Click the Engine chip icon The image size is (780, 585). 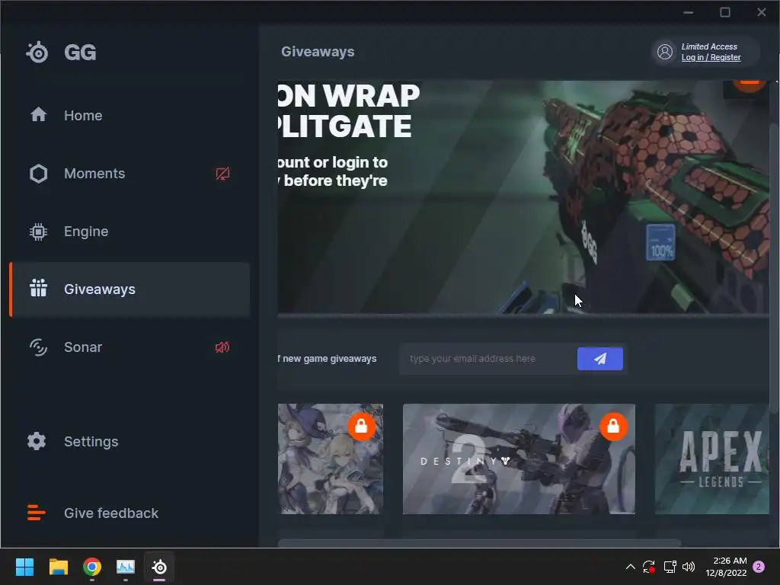click(38, 232)
